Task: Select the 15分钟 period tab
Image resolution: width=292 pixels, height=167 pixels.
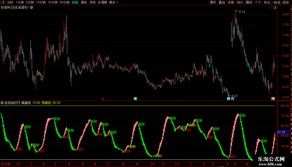Action: 41,2
